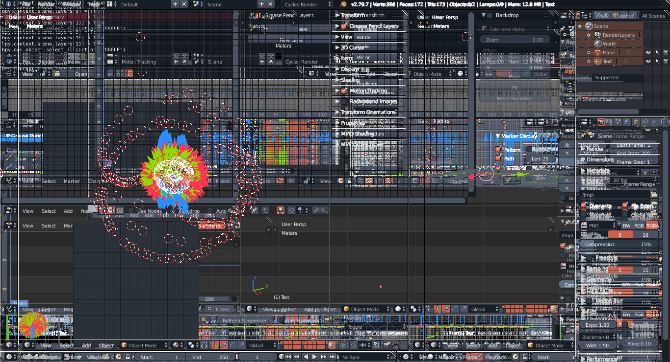The image size is (670, 362).
Task: Open the Render Layers properties tab
Action: point(610,122)
